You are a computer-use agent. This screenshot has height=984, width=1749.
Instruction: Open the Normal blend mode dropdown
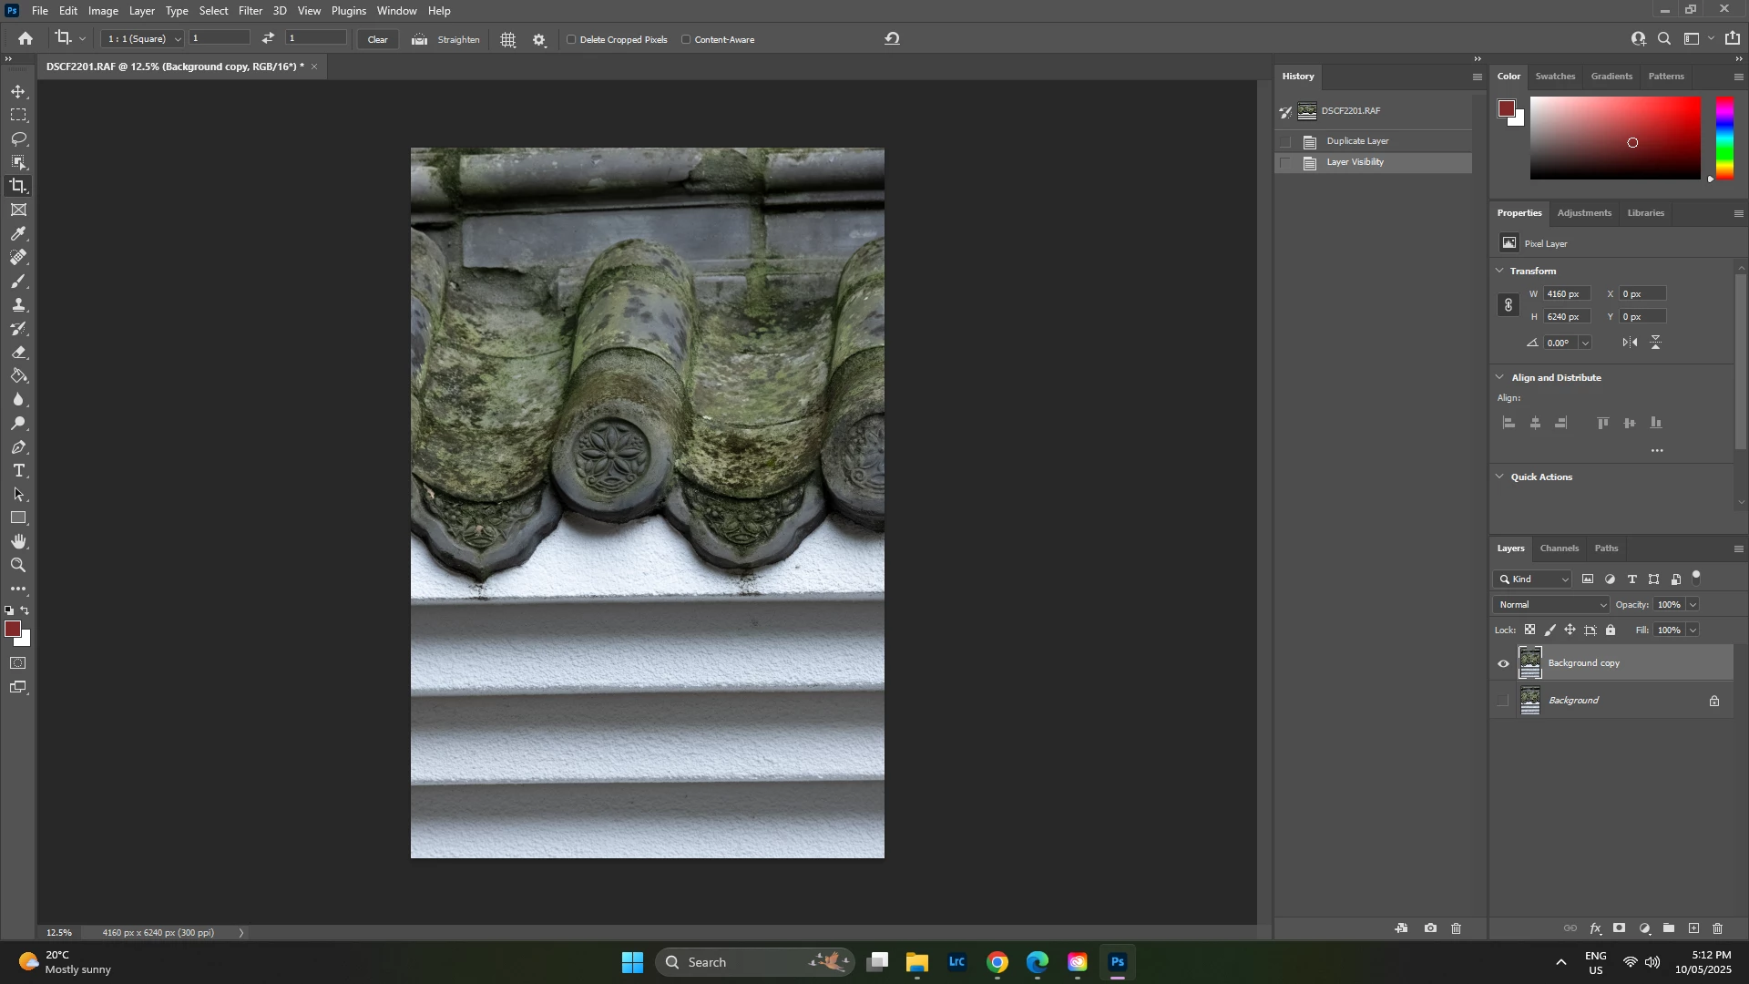pyautogui.click(x=1552, y=605)
